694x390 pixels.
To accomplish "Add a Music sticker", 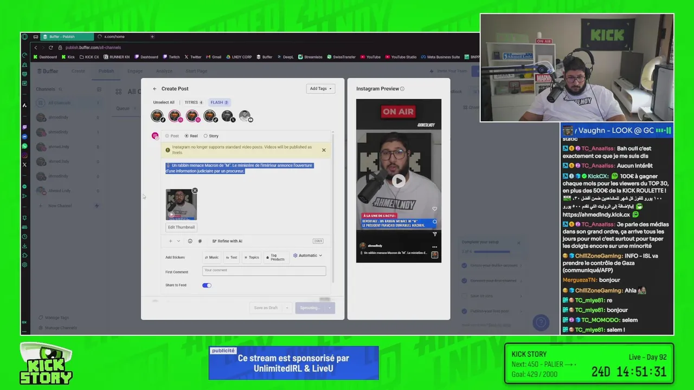I will click(211, 257).
